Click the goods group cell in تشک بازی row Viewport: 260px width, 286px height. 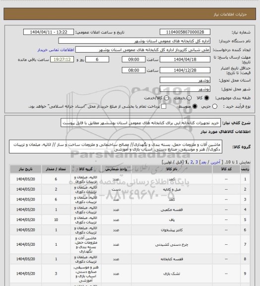[x=86, y=274]
